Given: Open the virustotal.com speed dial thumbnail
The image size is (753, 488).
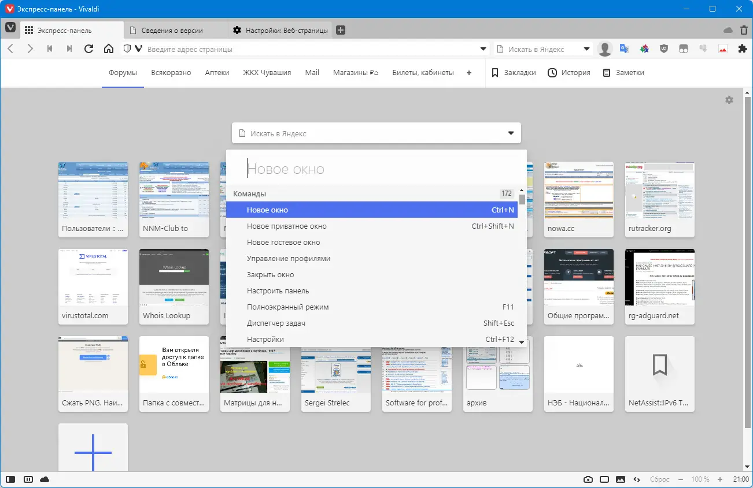Looking at the screenshot, I should tap(93, 286).
